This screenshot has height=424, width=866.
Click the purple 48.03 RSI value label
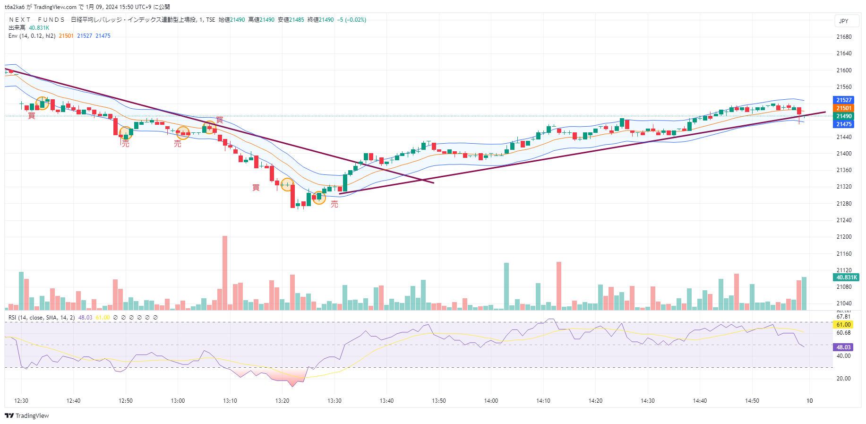[x=843, y=347]
